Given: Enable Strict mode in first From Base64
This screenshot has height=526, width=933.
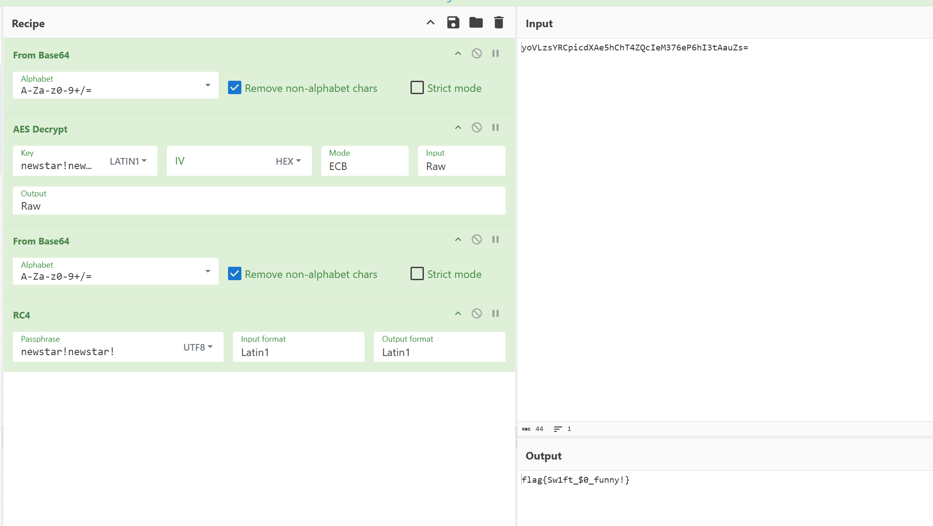Looking at the screenshot, I should pyautogui.click(x=417, y=88).
